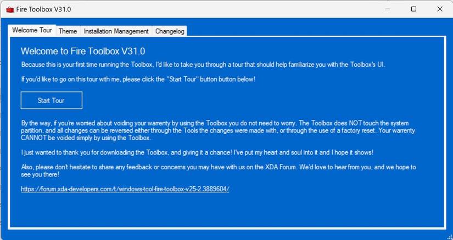View the Changelog tab
The height and width of the screenshot is (240, 453).
click(x=170, y=31)
